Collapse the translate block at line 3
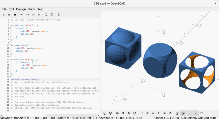Screen dimensions: 219x119 pos(10,25)
